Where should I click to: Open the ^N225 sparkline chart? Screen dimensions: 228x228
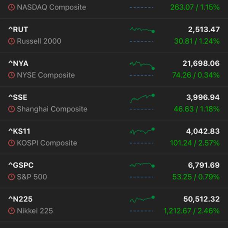coord(142,199)
